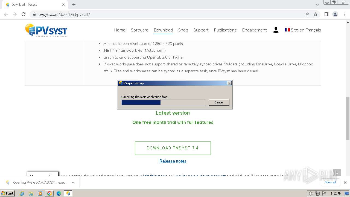This screenshot has height=197, width=350.
Task: Close the downloads bar
Action: 345,182
